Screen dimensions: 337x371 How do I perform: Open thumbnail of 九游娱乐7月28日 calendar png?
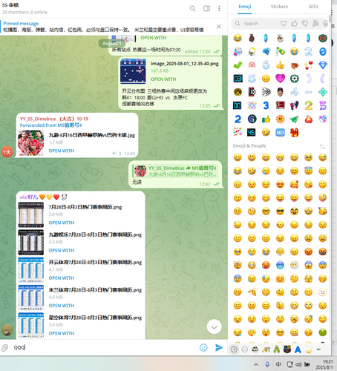tap(31, 243)
